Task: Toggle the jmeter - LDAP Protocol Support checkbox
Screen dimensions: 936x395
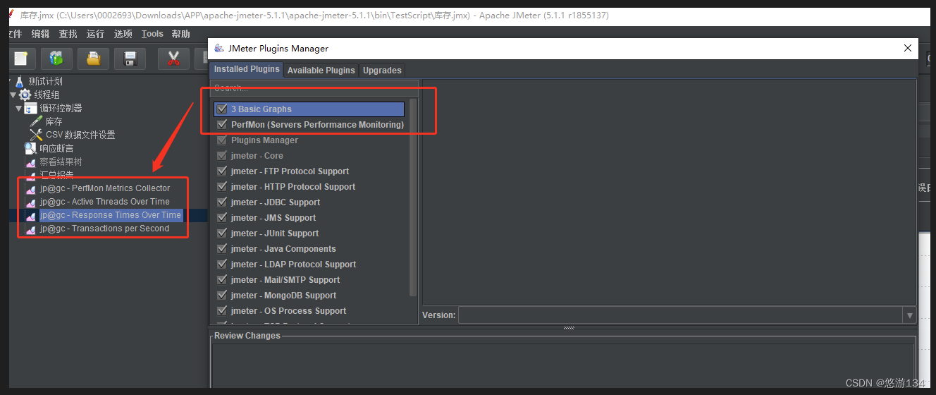Action: coord(222,265)
